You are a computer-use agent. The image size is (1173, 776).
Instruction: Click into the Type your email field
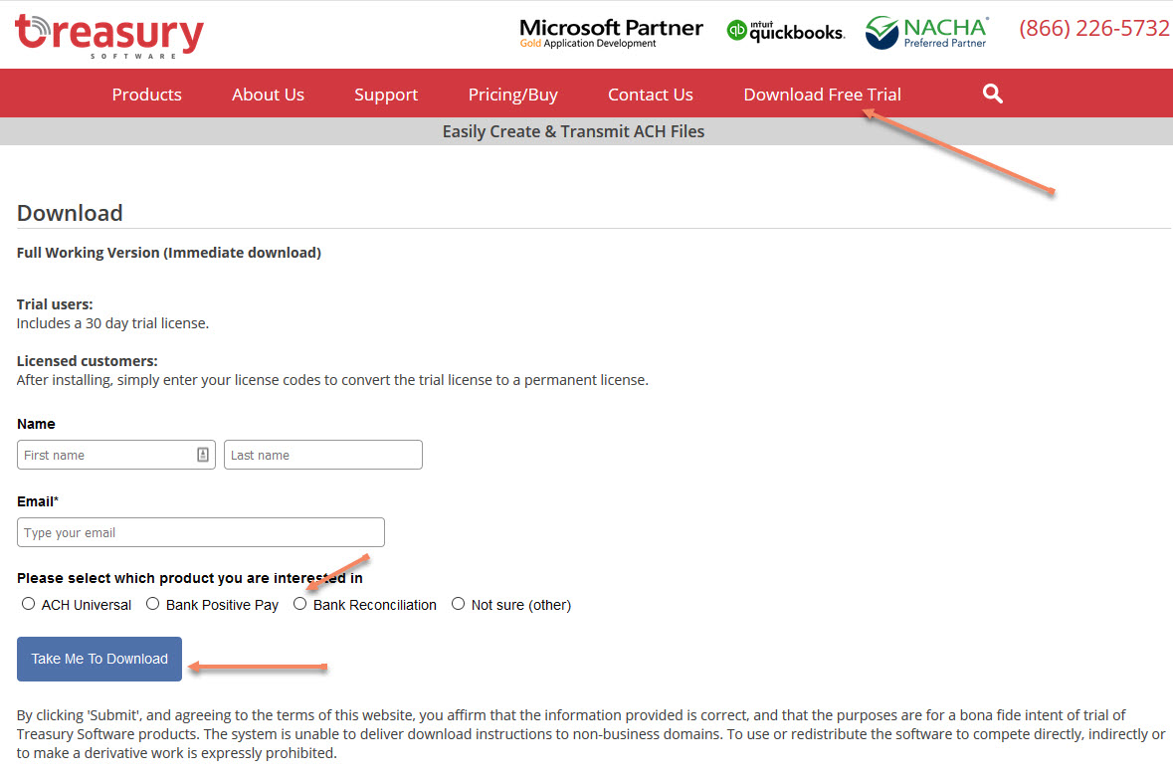click(200, 532)
